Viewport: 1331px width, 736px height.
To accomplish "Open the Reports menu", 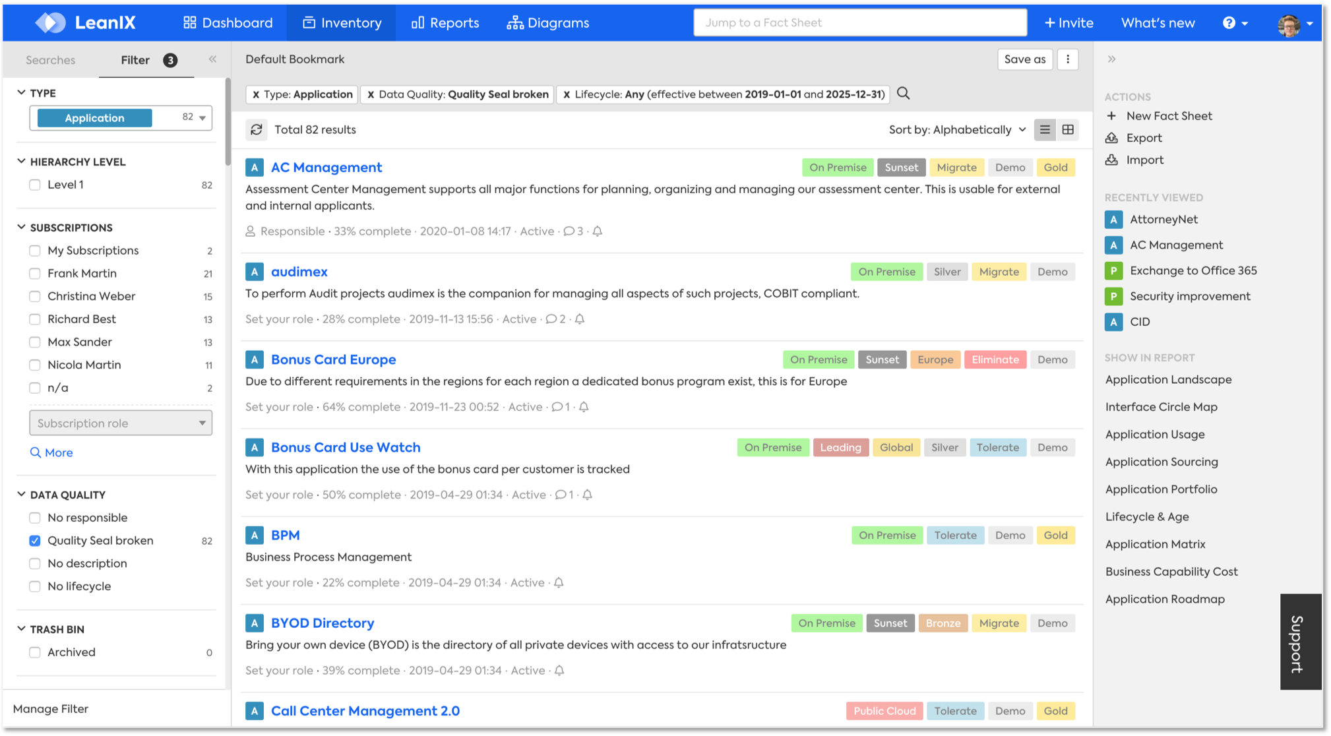I will (x=445, y=22).
